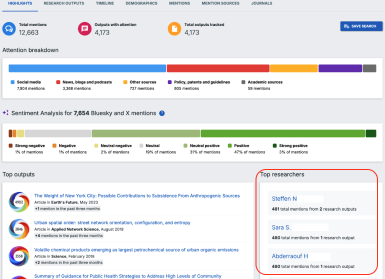The width and height of the screenshot is (385, 279).
Task: Select the Mentions tab
Action: pyautogui.click(x=179, y=3)
